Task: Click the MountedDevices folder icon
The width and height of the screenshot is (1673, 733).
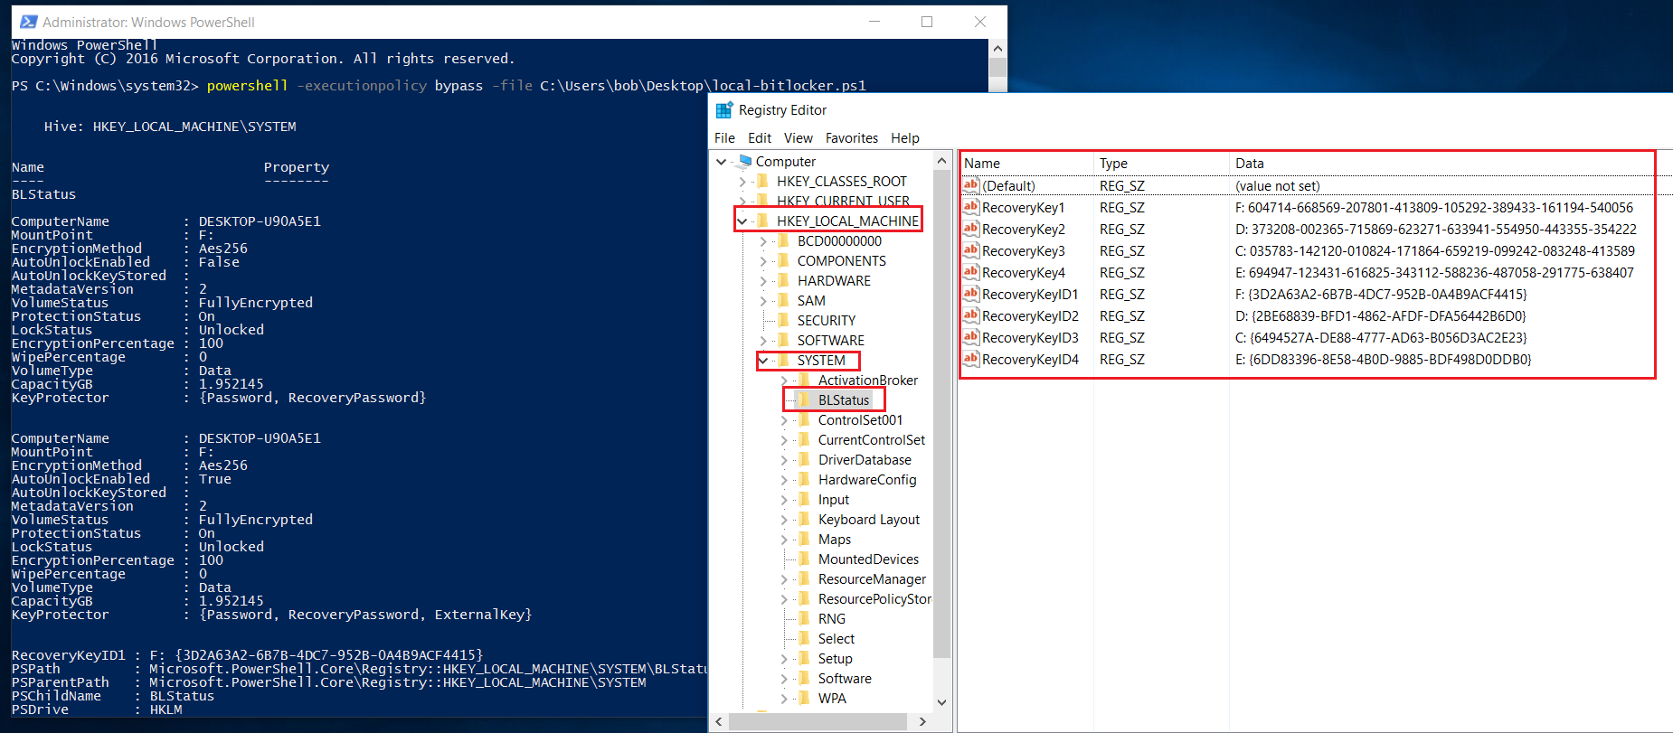Action: [x=805, y=559]
